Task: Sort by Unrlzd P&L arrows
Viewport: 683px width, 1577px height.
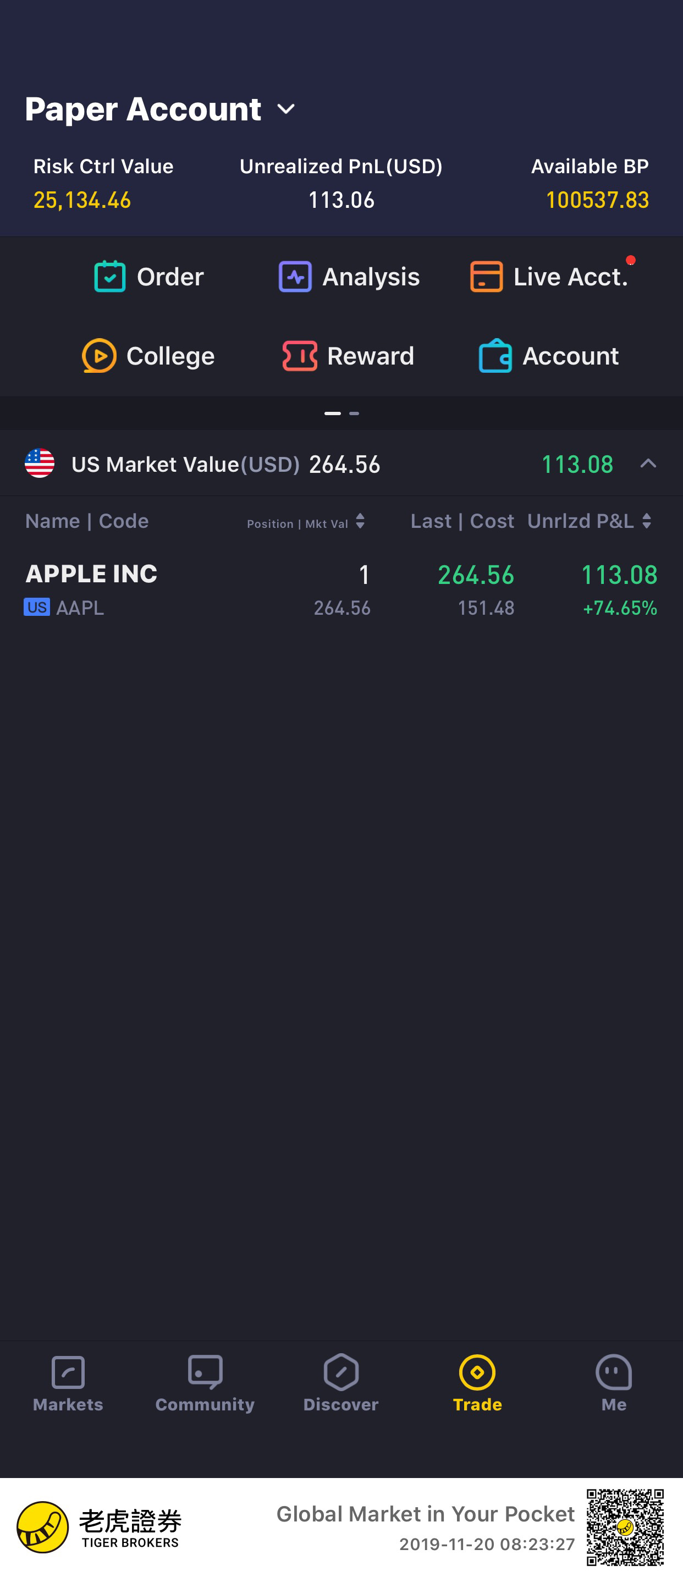Action: (x=647, y=521)
